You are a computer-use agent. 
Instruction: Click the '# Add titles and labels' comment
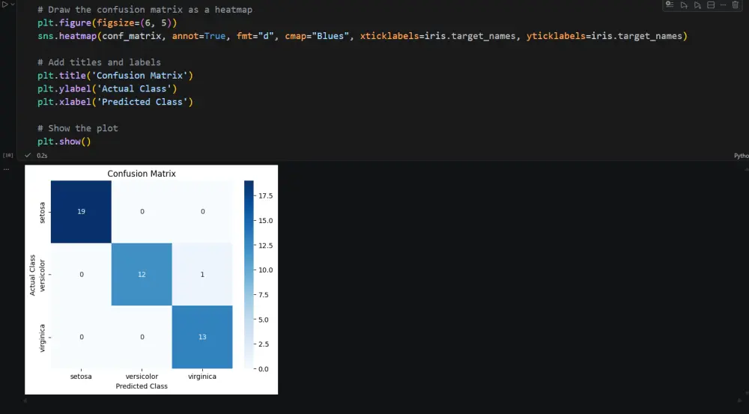99,62
